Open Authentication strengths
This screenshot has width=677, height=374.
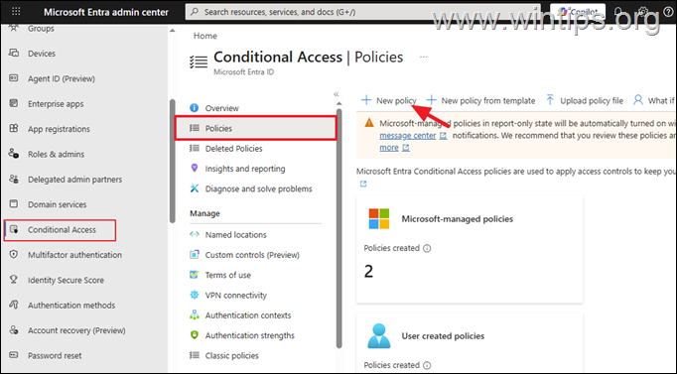(x=249, y=335)
